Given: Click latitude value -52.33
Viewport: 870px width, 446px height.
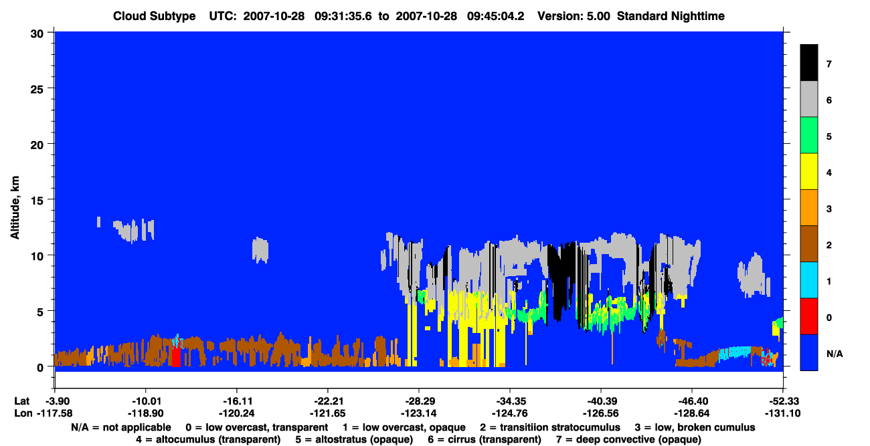Looking at the screenshot, I should coord(783,401).
